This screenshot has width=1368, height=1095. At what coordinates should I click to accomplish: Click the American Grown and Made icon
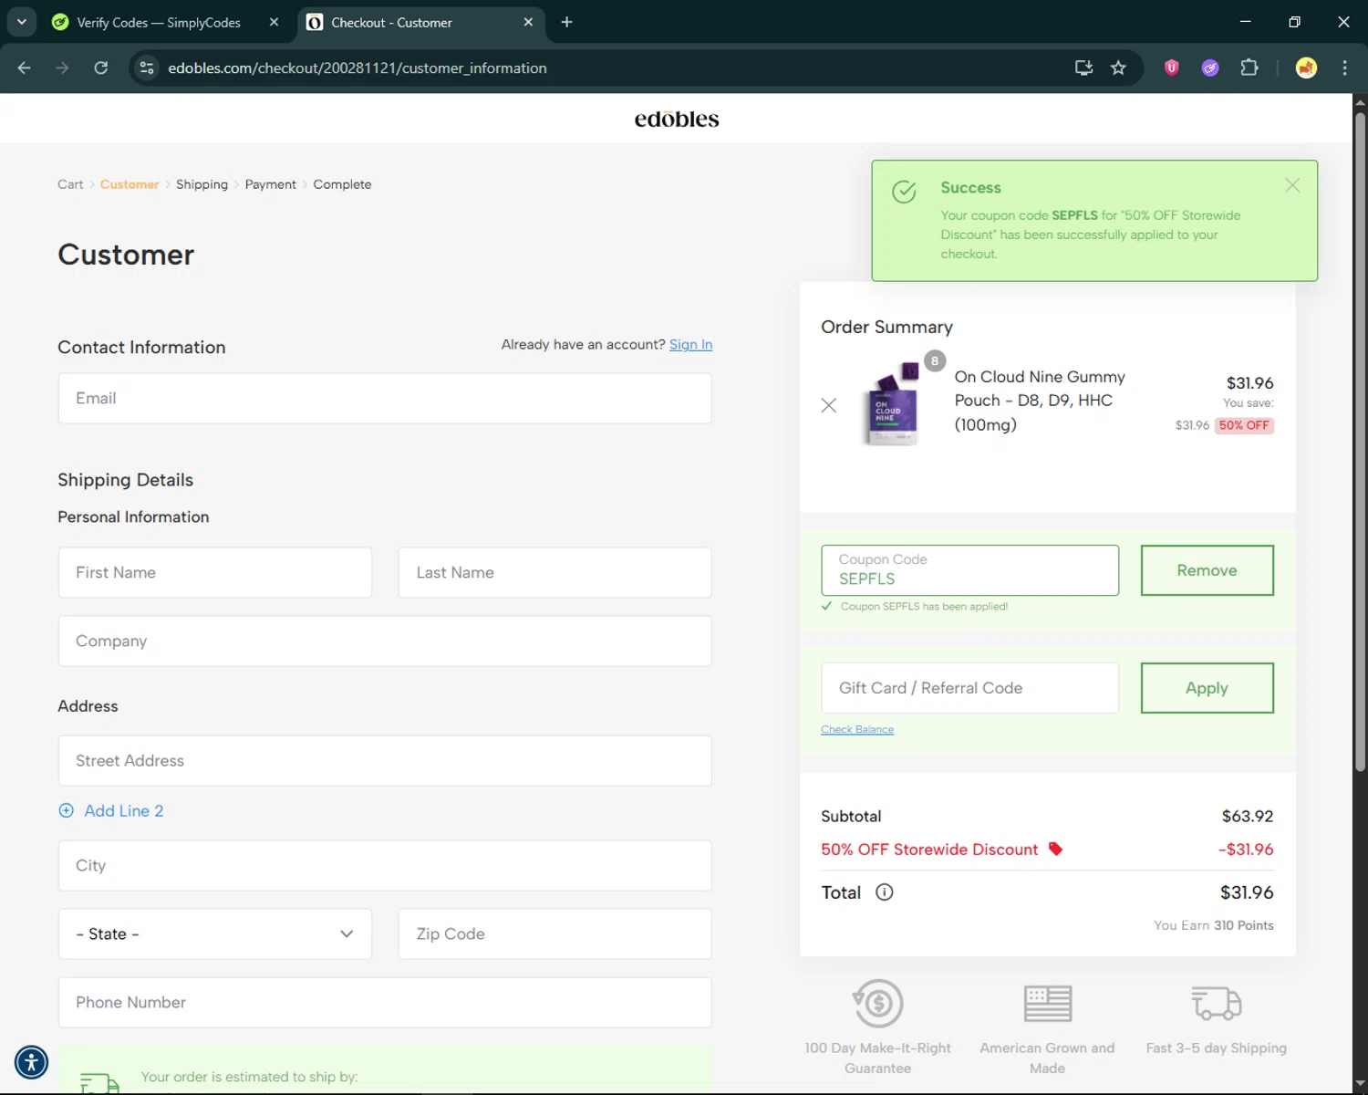click(x=1047, y=1003)
